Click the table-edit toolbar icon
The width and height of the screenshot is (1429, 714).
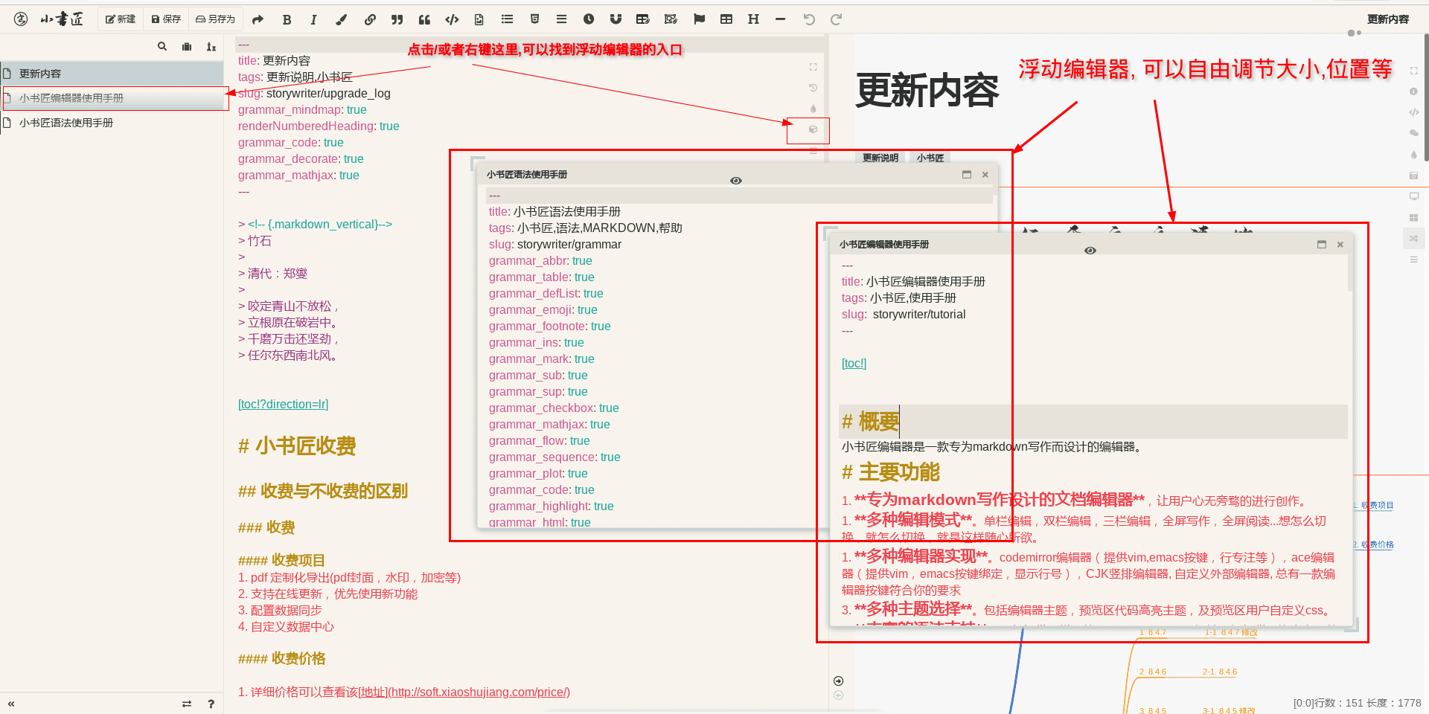pos(643,19)
